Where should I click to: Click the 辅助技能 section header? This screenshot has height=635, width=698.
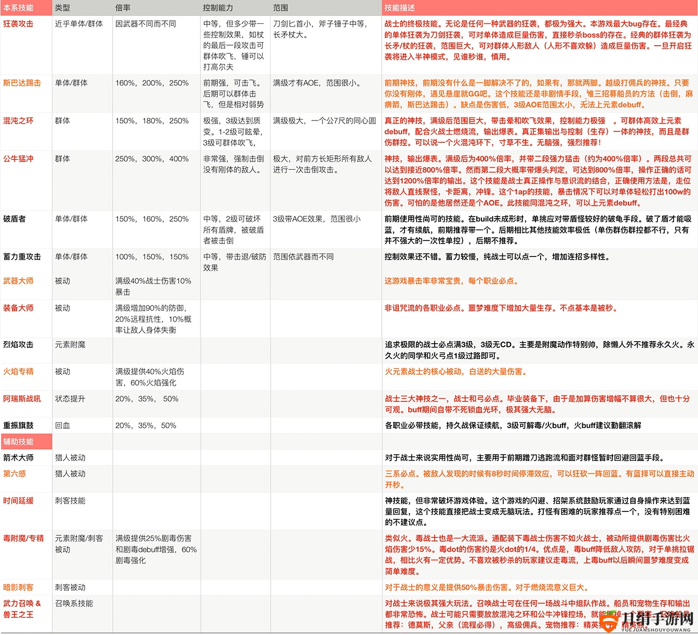[26, 442]
